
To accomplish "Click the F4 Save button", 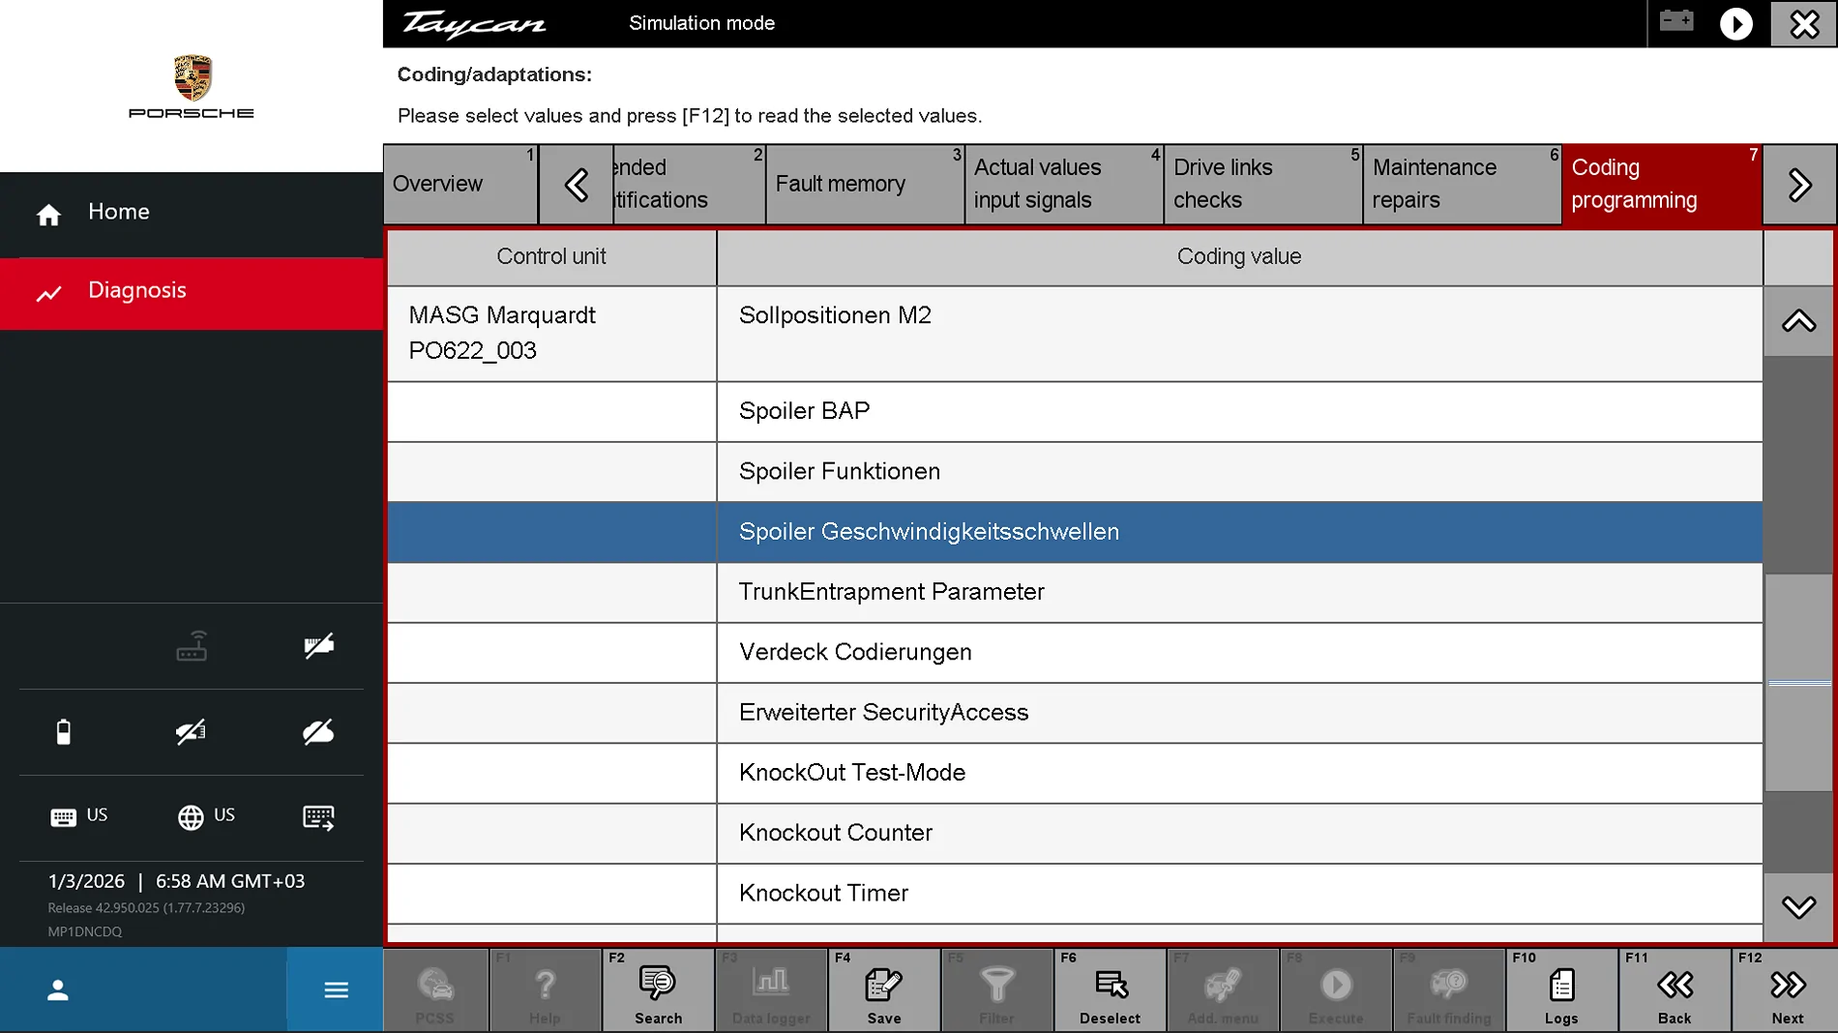I will click(884, 990).
